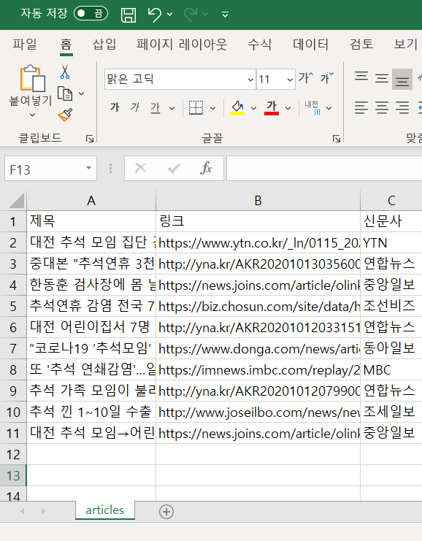Click the Undo arrow icon

154,15
